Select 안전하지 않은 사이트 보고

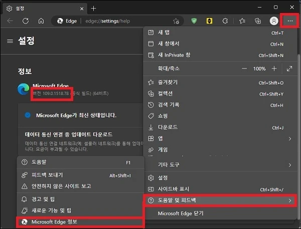(x=80, y=186)
